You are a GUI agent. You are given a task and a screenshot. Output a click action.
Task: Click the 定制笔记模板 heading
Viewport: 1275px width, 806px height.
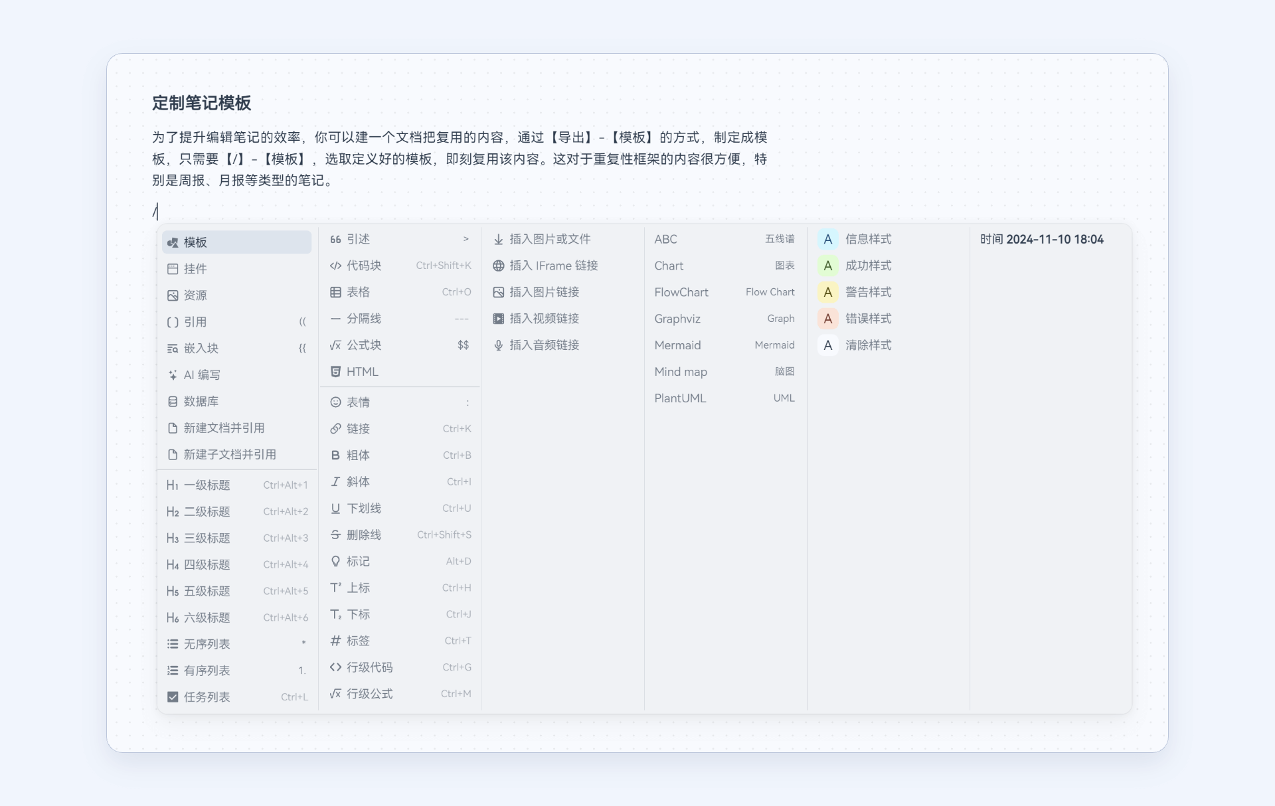click(x=201, y=104)
